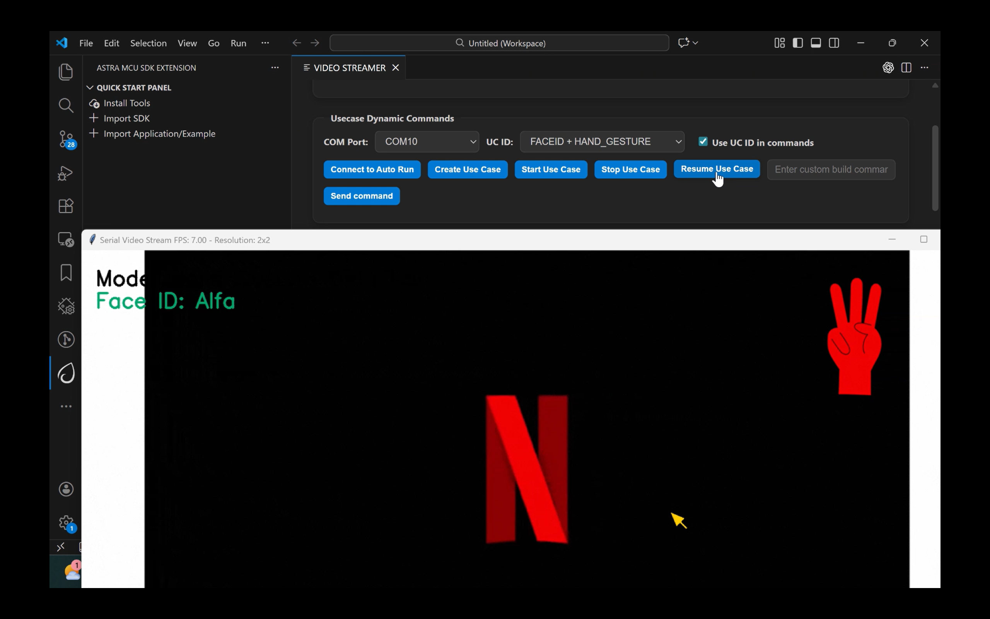Open the UC ID dropdown
This screenshot has width=990, height=619.
tap(602, 142)
